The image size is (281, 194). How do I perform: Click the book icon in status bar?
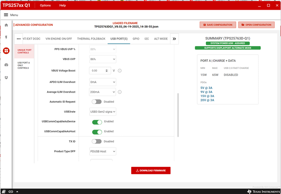(x=4, y=191)
